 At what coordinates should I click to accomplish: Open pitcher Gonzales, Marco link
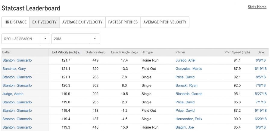click(189, 69)
